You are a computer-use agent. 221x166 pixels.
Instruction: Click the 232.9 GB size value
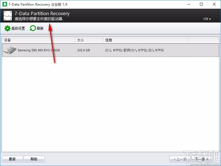pyautogui.click(x=84, y=50)
